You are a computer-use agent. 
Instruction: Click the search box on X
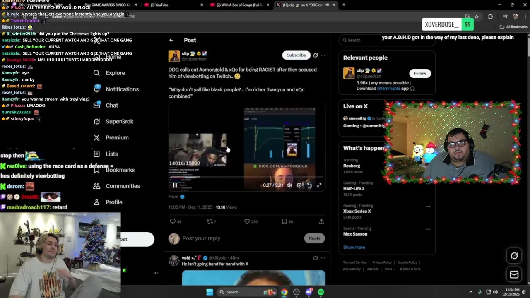tap(387, 40)
